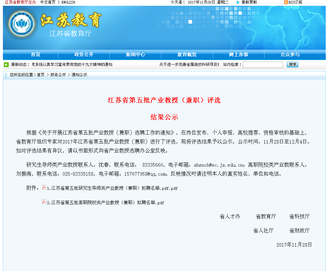Click the blue arrow beside 最新更新
The width and height of the screenshot is (328, 271).
coord(238,2)
